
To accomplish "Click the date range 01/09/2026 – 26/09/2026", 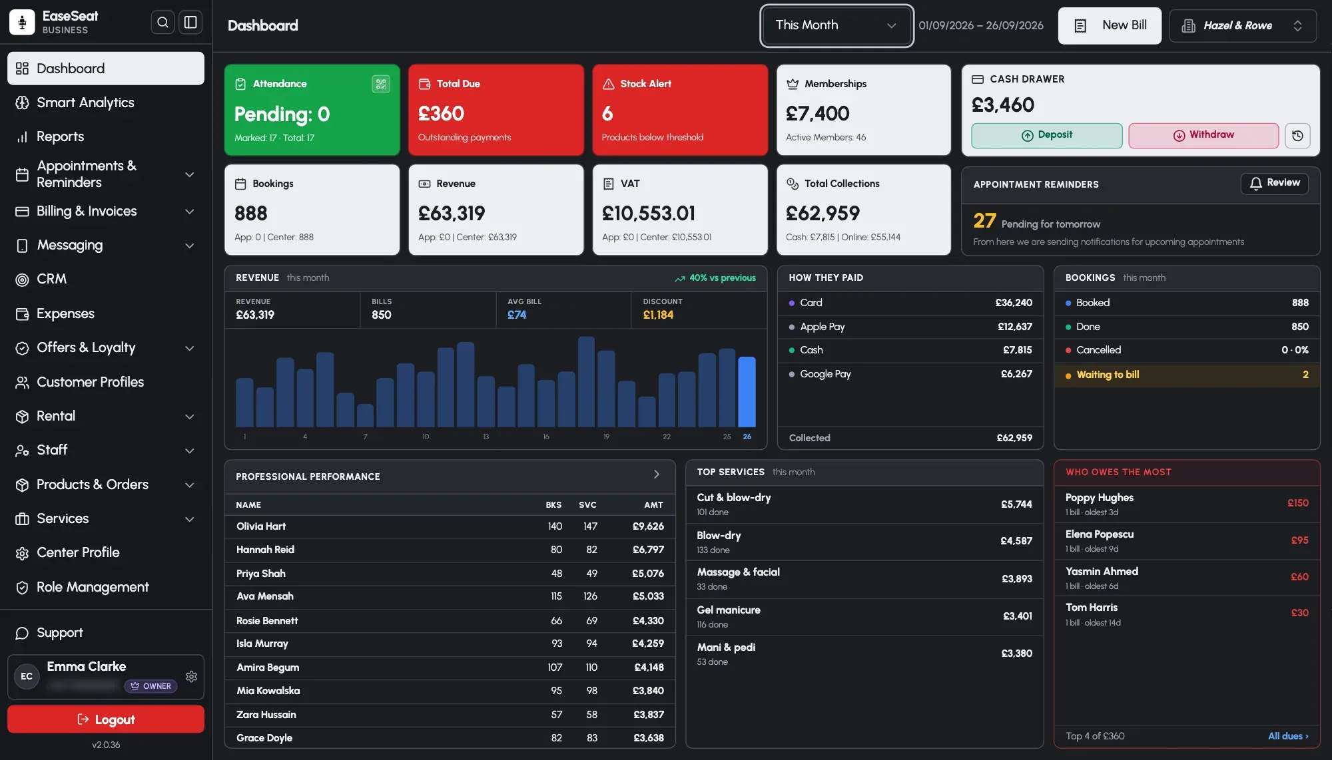I will (x=981, y=25).
